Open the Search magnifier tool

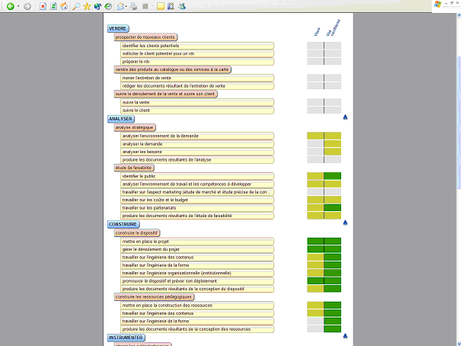point(76,6)
